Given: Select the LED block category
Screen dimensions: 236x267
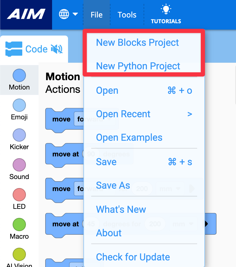Looking at the screenshot, I should click(x=19, y=195).
